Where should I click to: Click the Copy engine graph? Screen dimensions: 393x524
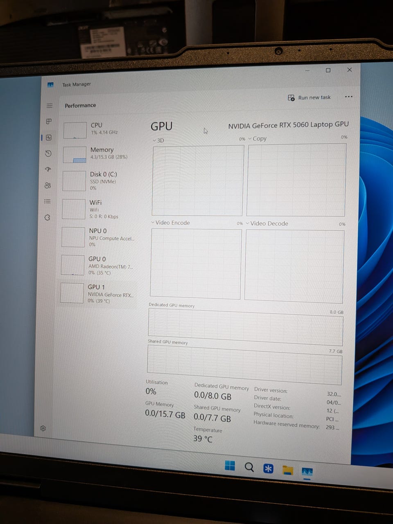coord(296,180)
